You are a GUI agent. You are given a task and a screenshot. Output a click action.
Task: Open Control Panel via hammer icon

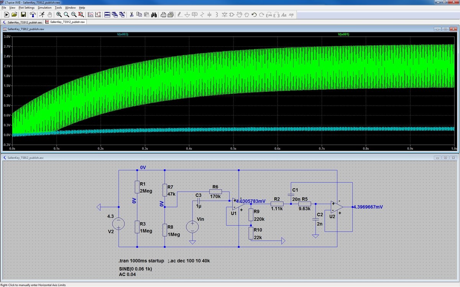point(33,15)
